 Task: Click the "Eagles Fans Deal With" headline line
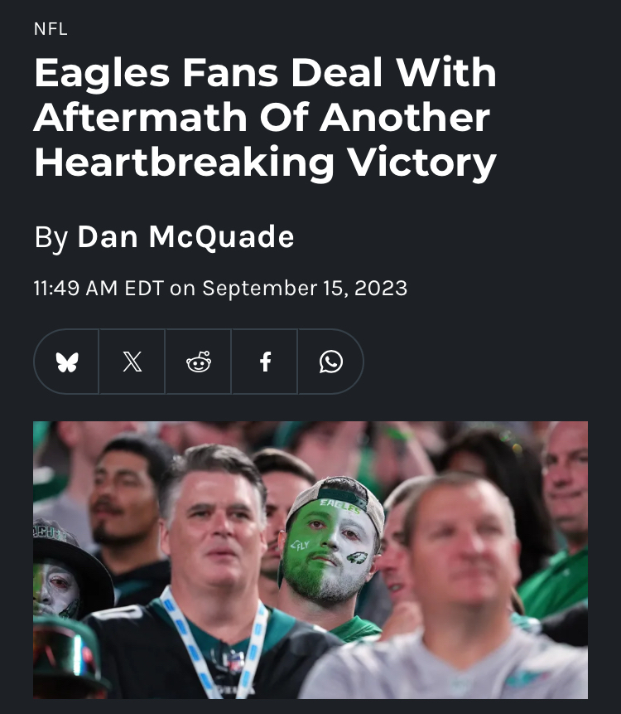[x=265, y=72]
